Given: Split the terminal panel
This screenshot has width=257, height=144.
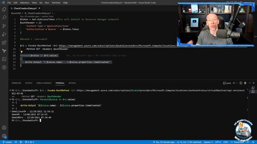Looking at the screenshot, I should pos(241,83).
